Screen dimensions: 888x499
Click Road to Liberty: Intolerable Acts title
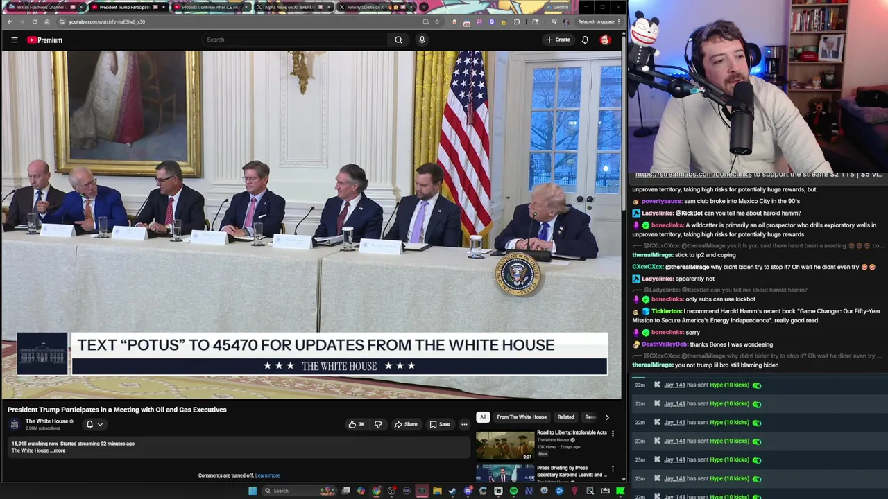click(572, 432)
